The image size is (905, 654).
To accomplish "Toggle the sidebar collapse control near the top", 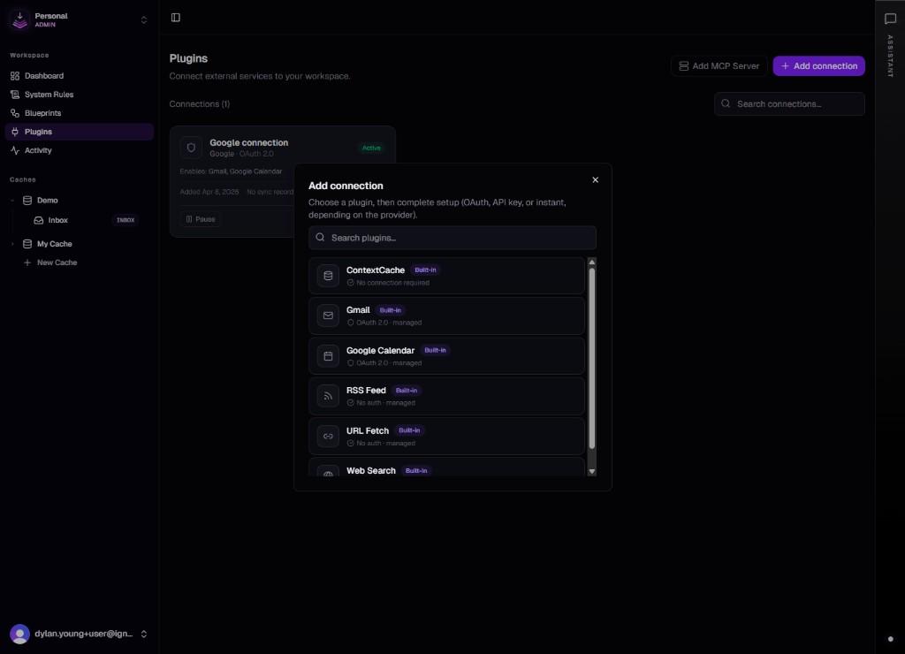I will (175, 17).
